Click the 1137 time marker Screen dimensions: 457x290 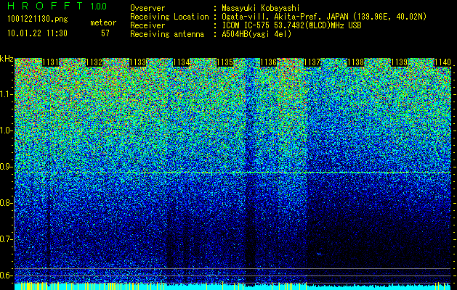click(x=312, y=62)
